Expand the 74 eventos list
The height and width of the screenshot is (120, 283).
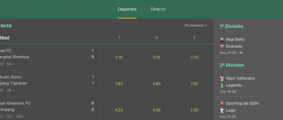(195, 25)
